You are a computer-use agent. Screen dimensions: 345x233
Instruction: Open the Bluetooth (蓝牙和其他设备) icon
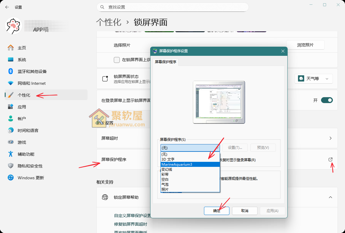[11, 71]
